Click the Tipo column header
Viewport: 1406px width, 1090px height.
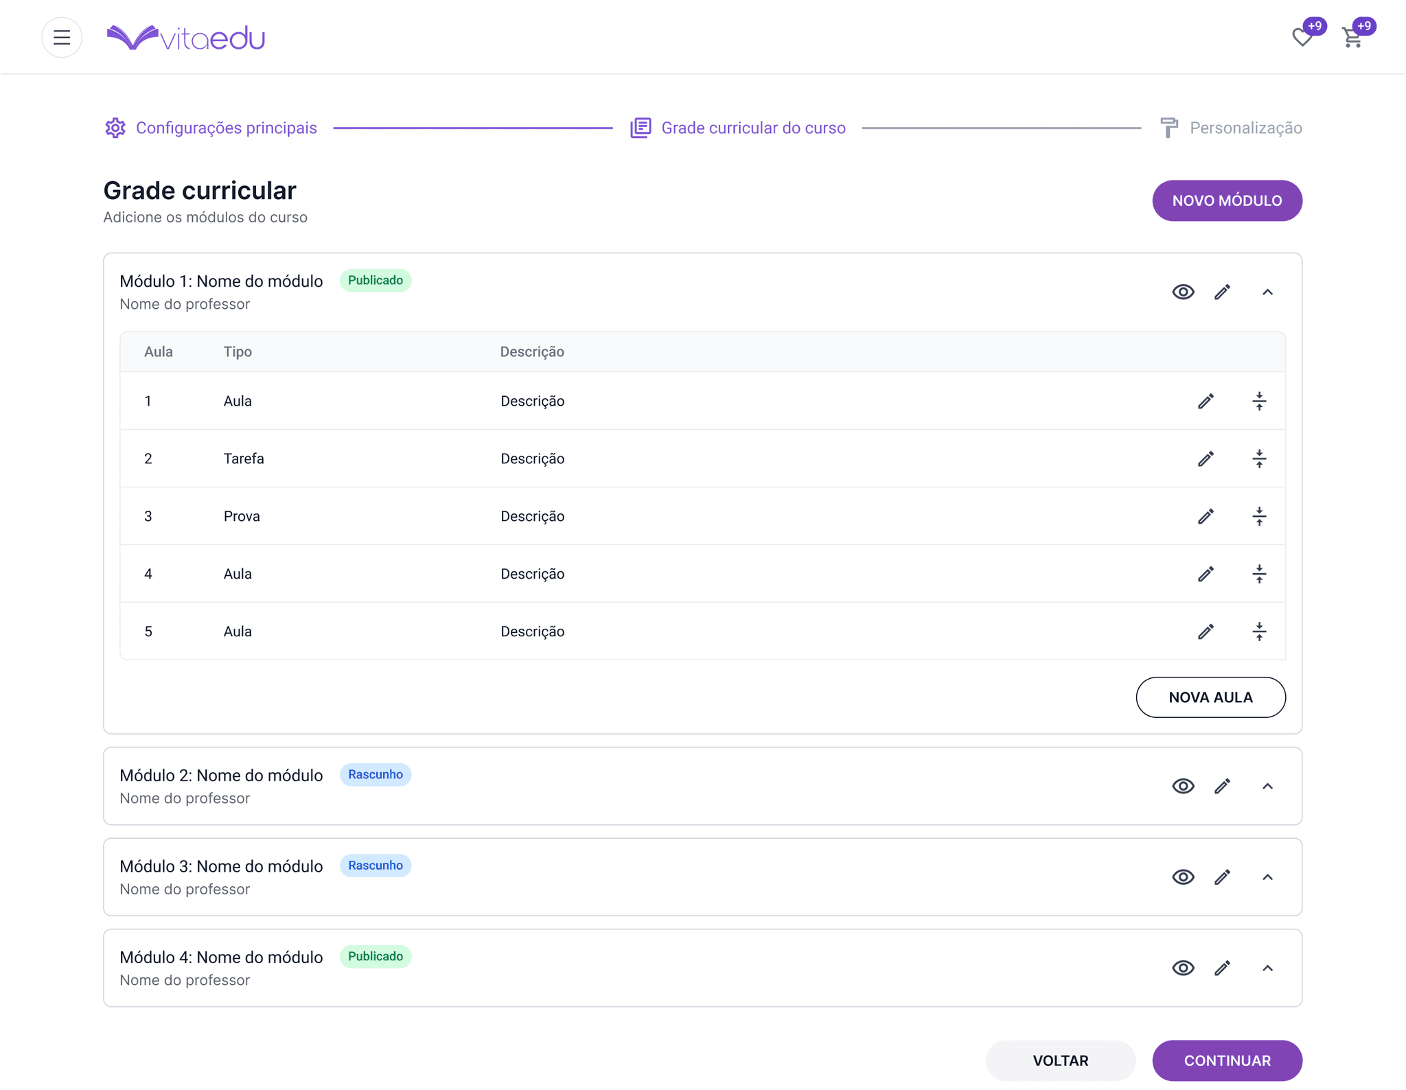click(238, 351)
